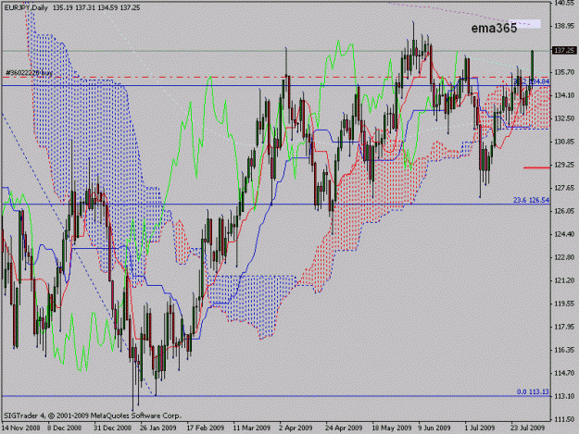This screenshot has height=434, width=579.
Task: Select the 0.0 113.13 Fibonacci label
Action: coord(533,392)
